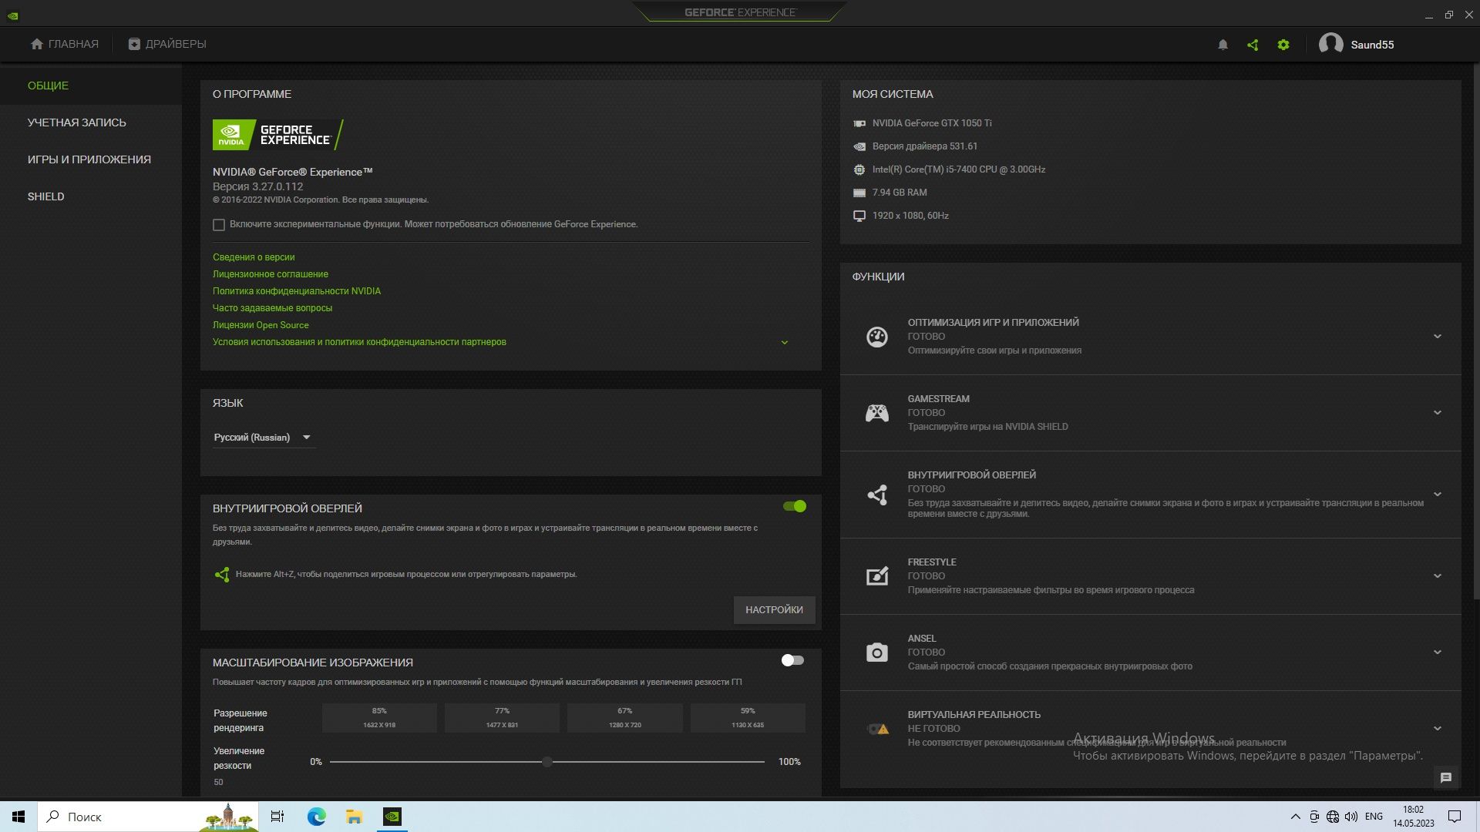This screenshot has width=1480, height=832.
Task: Open the Русский (Russian) language dropdown
Action: pyautogui.click(x=263, y=438)
